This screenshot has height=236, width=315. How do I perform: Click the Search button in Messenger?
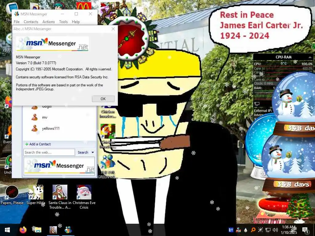(83, 152)
